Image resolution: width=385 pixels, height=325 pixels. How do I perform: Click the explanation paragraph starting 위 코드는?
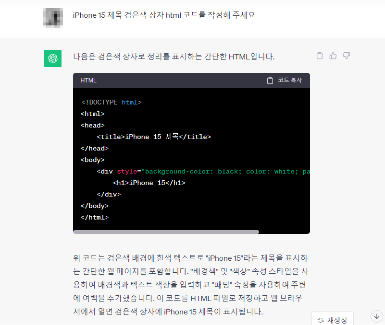point(191,285)
